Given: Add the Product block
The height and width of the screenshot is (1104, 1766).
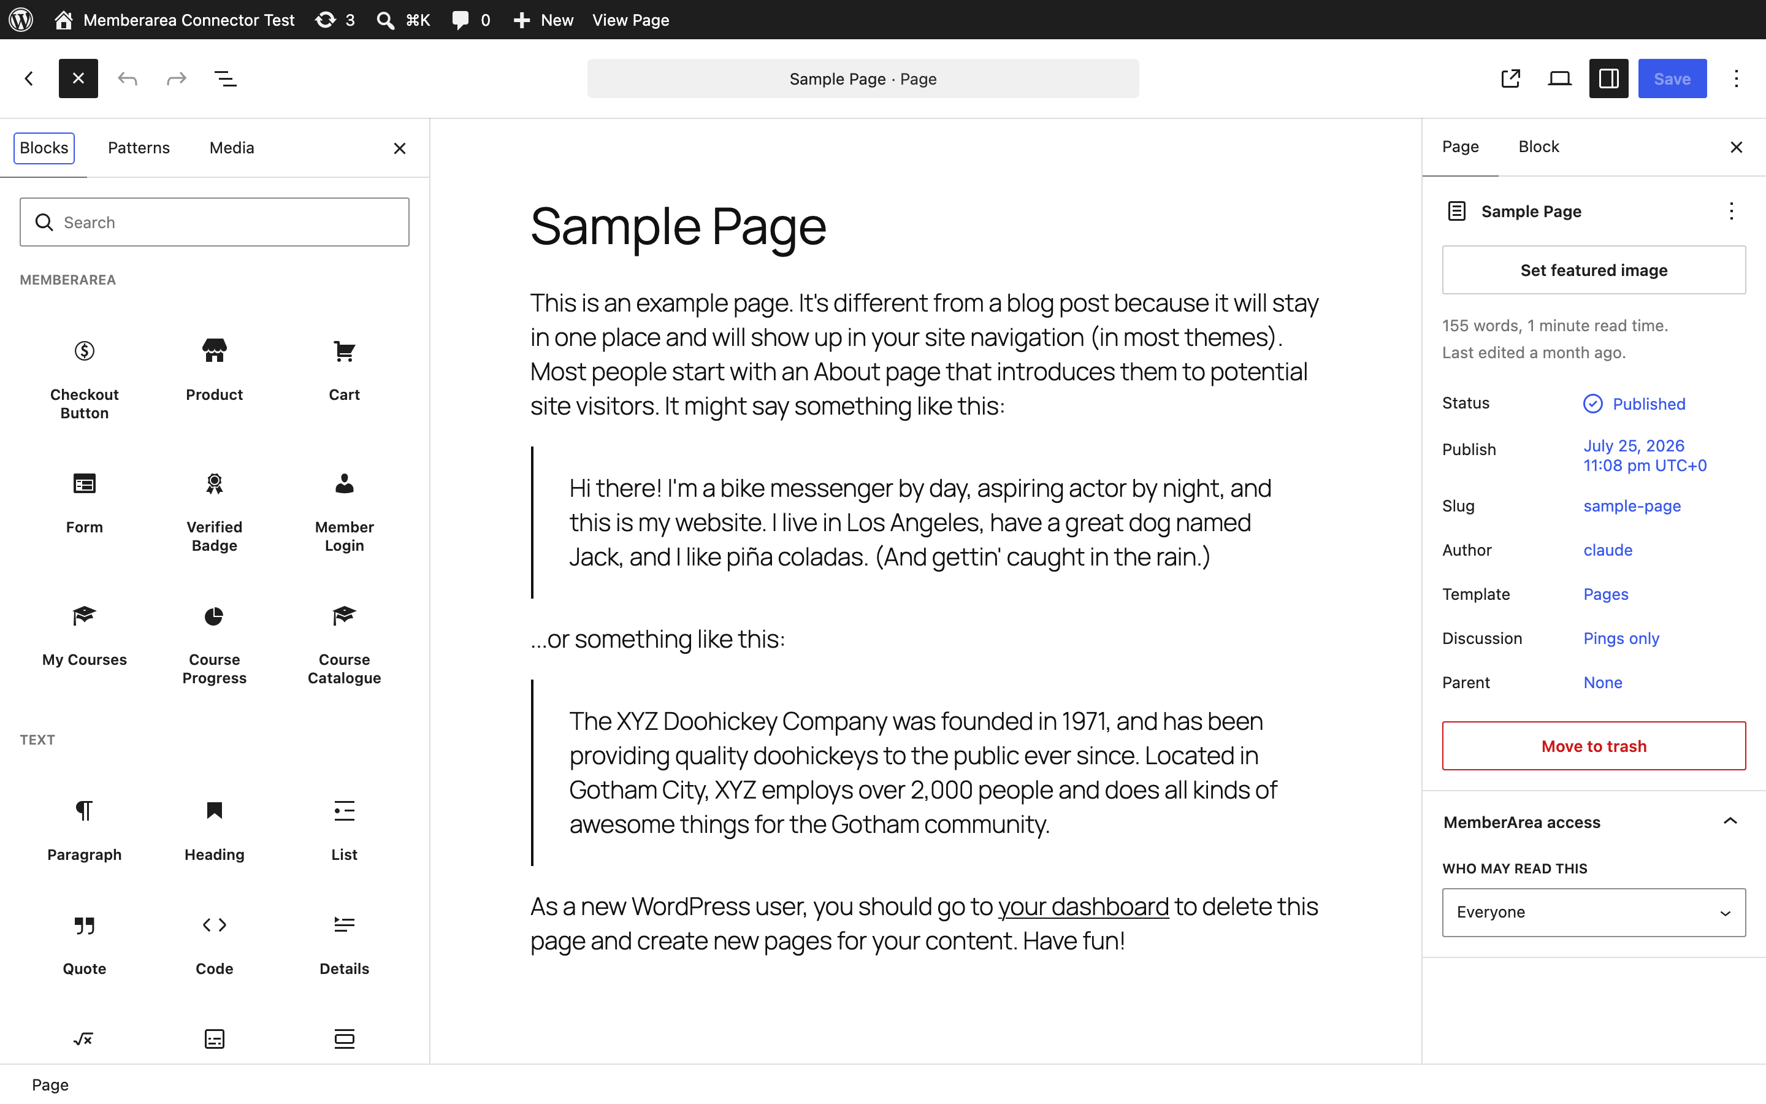Looking at the screenshot, I should point(214,369).
